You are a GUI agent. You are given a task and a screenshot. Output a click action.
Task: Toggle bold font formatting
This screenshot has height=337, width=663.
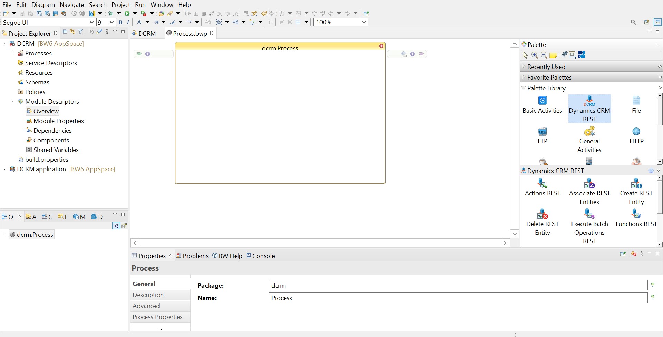tap(120, 22)
